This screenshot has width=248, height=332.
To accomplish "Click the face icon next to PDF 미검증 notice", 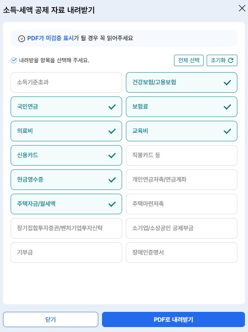I will coord(22,38).
